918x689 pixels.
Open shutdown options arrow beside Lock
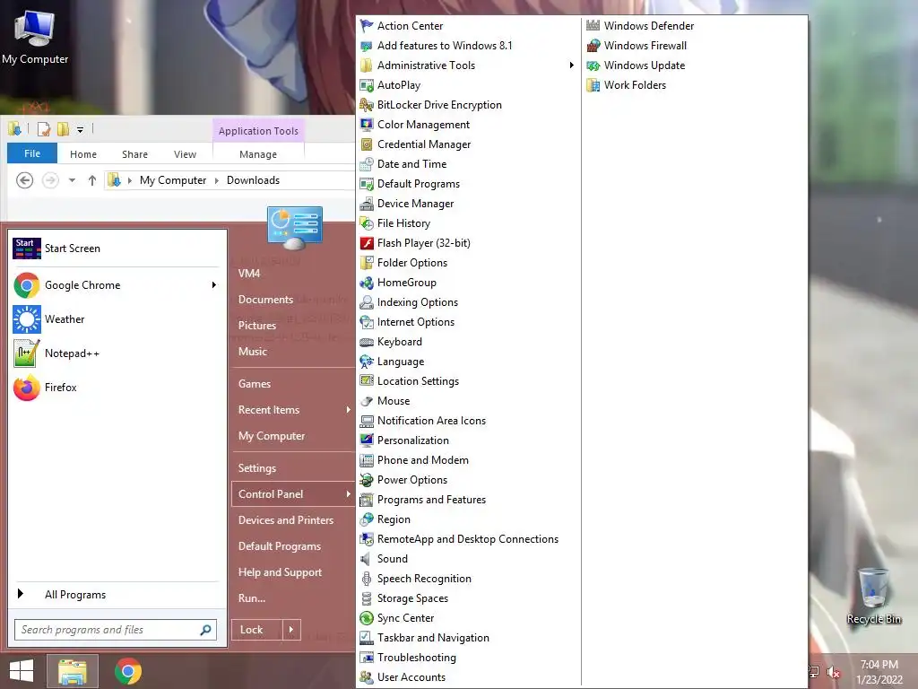click(291, 630)
